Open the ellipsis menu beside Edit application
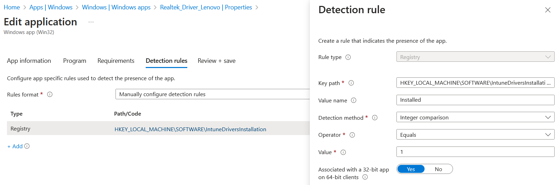The width and height of the screenshot is (556, 185). tap(91, 22)
